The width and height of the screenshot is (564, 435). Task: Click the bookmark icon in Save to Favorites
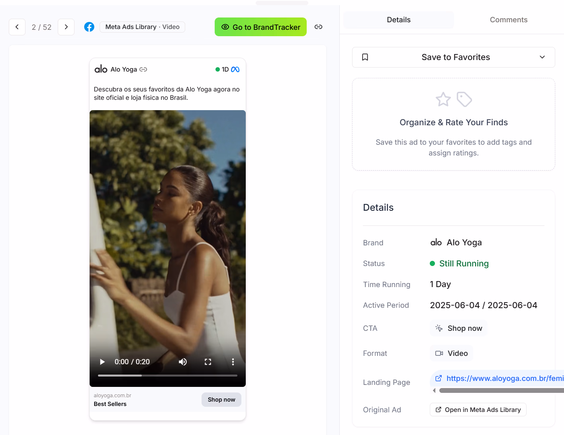pos(365,57)
